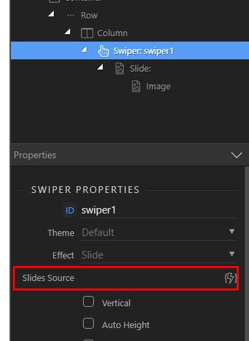Collapse the Properties panel chevron

pyautogui.click(x=237, y=155)
